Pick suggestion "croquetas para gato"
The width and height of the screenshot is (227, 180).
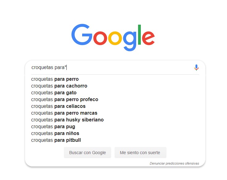pos(54,93)
